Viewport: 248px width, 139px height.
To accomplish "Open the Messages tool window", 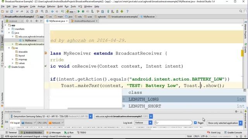I will click(x=54, y=132).
